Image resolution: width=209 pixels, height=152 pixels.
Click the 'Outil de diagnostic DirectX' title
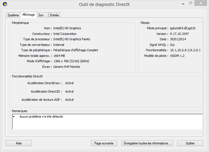(x=105, y=5)
